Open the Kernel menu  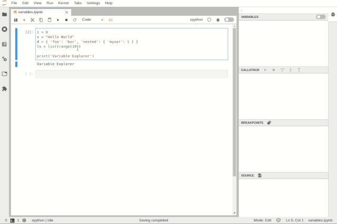pos(63,3)
